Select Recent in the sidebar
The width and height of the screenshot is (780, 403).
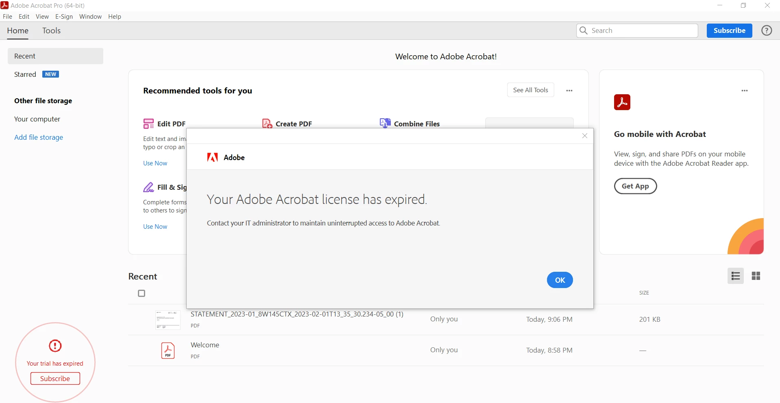pyautogui.click(x=55, y=56)
